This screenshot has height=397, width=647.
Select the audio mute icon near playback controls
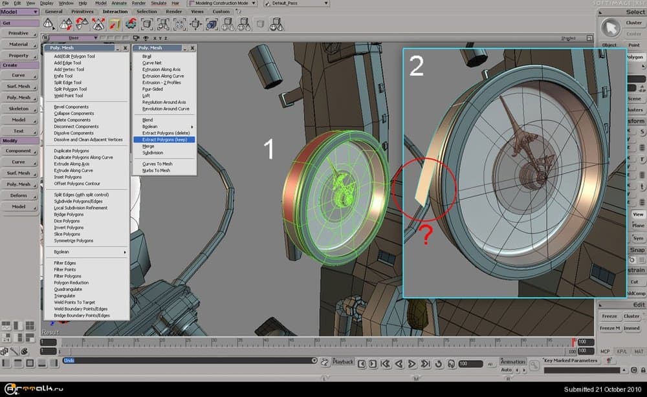450,363
